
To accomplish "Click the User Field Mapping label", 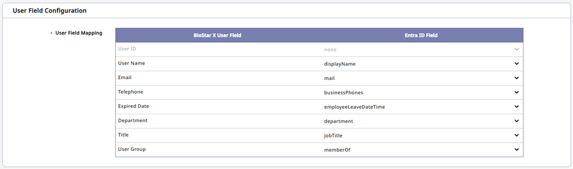I will tap(79, 33).
